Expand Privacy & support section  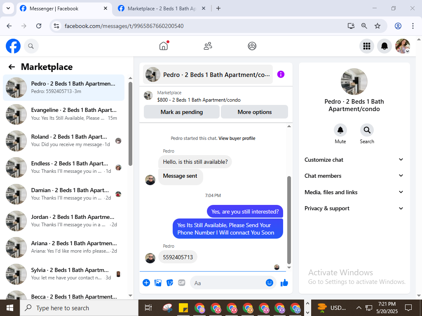(354, 208)
